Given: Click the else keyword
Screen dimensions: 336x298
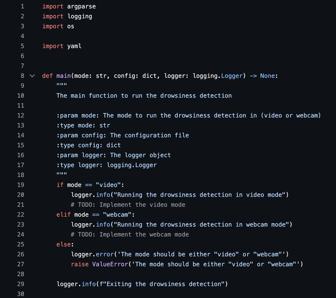Looking at the screenshot, I should click(63, 244).
